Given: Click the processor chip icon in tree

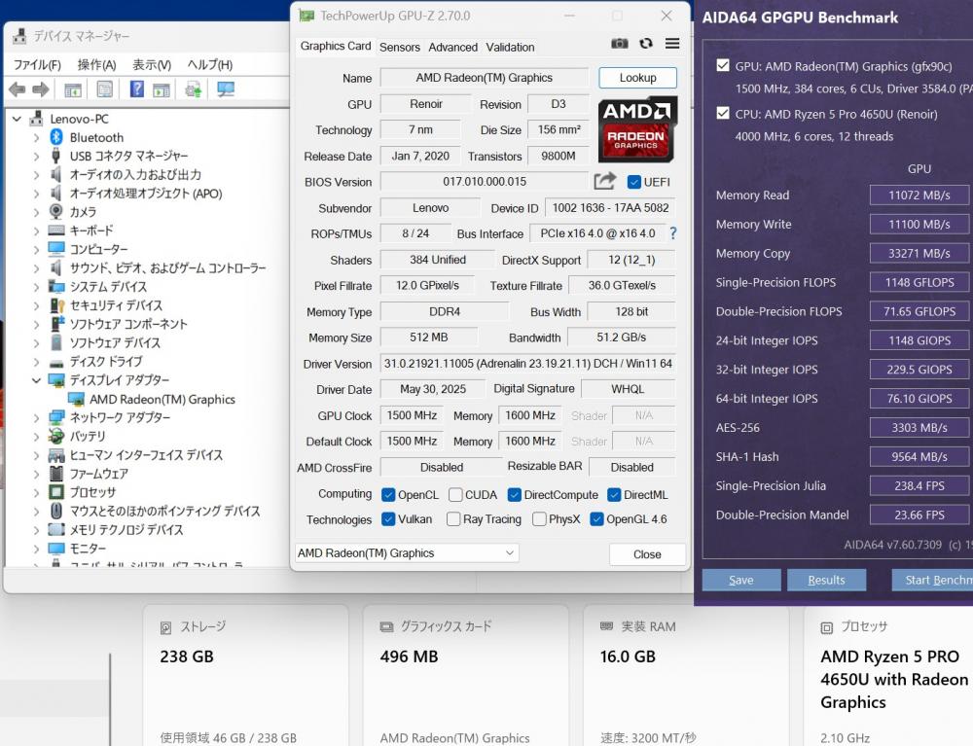Looking at the screenshot, I should click(x=56, y=492).
